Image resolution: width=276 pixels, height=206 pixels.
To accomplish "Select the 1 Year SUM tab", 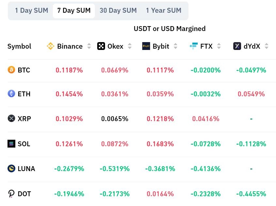I will point(163,10).
